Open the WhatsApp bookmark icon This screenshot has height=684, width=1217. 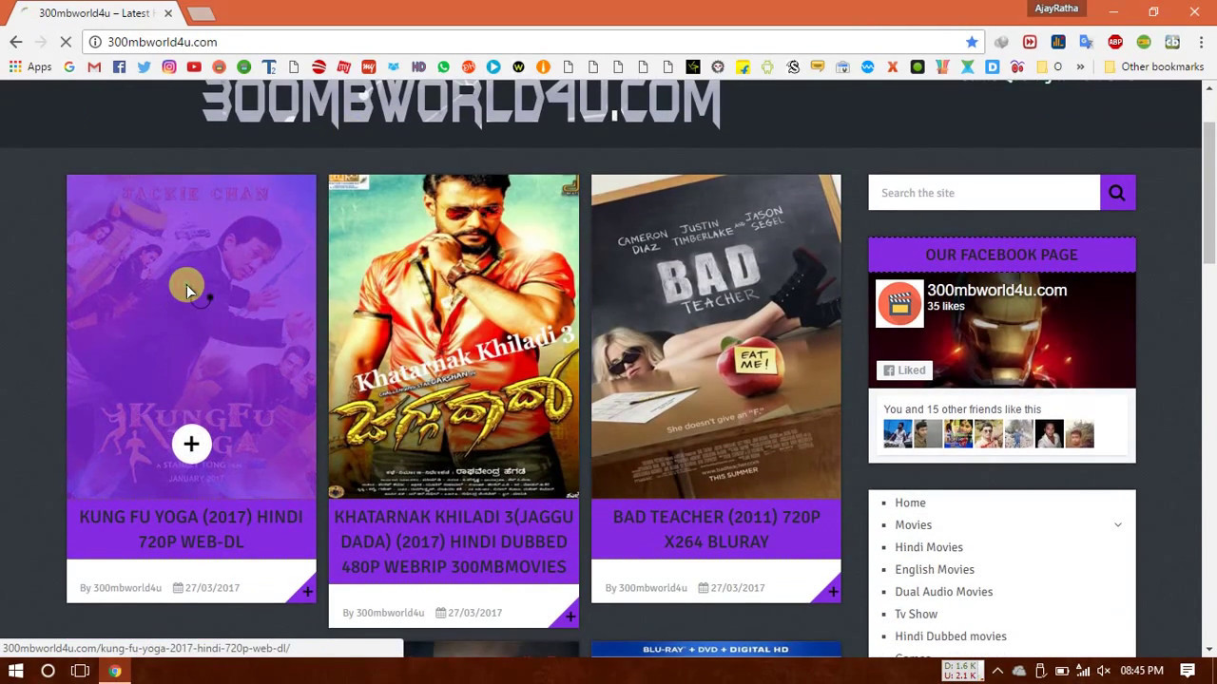[444, 66]
